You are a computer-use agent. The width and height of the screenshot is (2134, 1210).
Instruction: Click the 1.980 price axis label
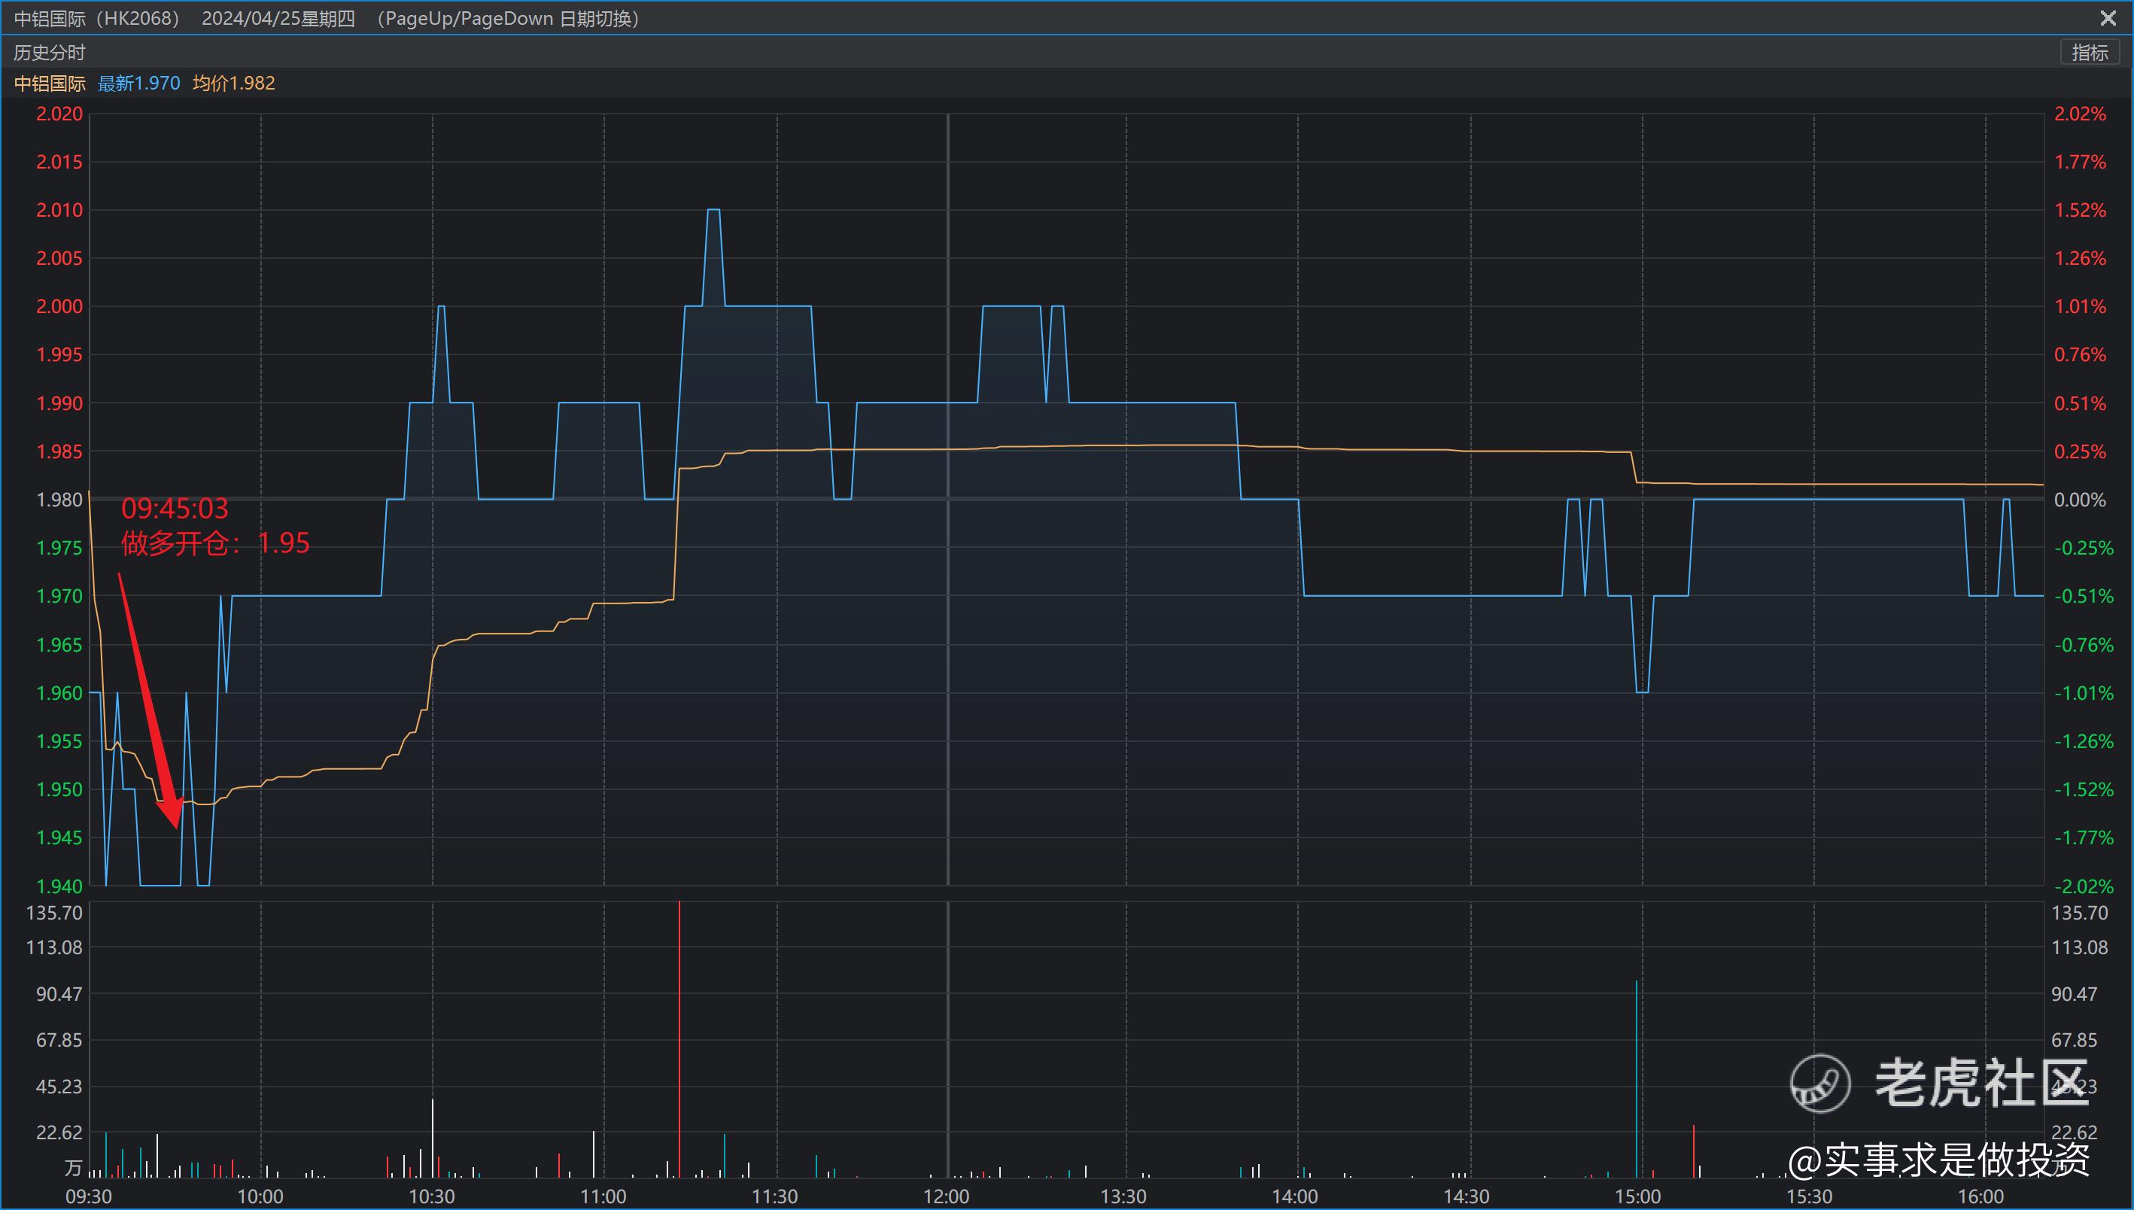(x=59, y=500)
